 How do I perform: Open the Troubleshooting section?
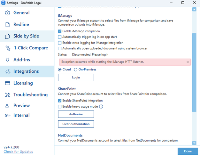27,95
